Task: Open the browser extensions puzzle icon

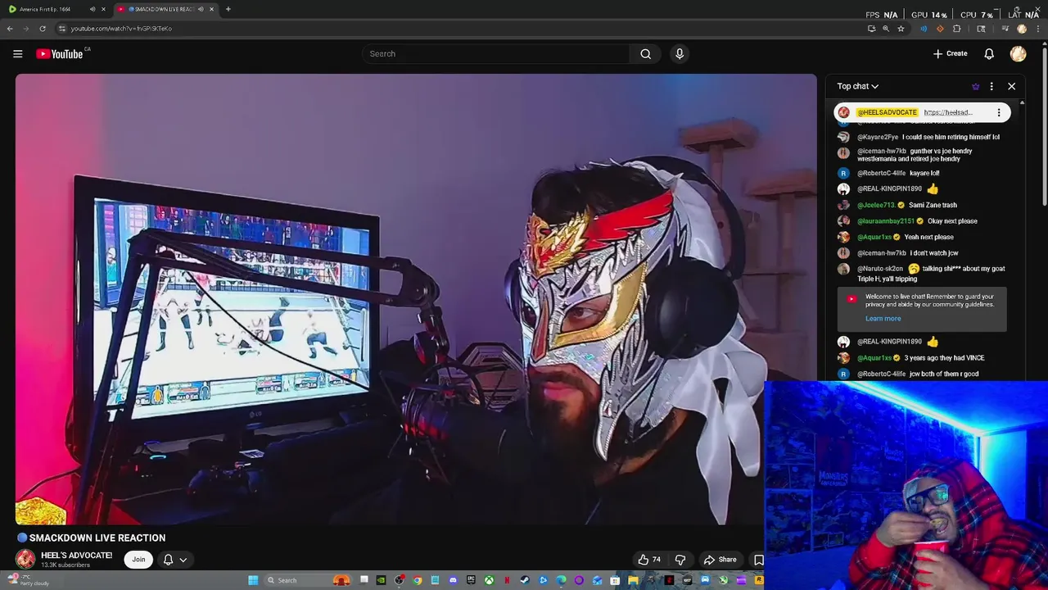Action: coord(956,29)
